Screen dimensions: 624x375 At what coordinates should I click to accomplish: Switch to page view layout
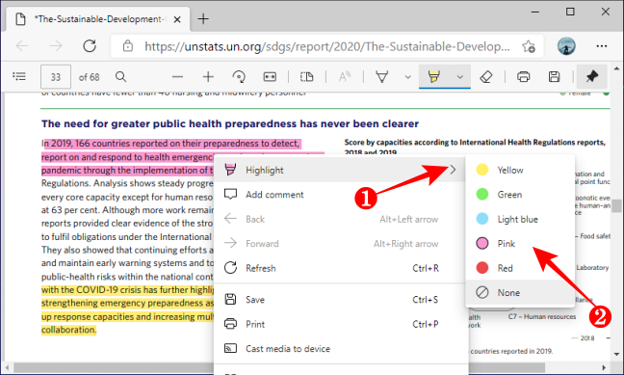pos(307,76)
